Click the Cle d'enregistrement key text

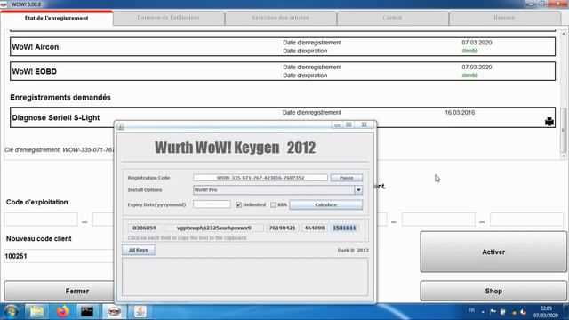pyautogui.click(x=60, y=150)
